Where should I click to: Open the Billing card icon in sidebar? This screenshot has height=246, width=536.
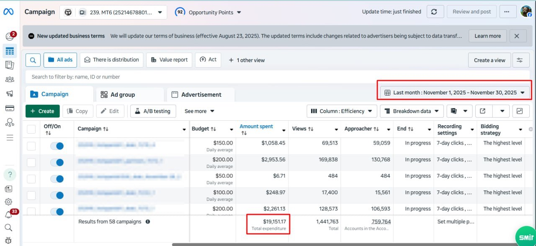[x=9, y=108]
